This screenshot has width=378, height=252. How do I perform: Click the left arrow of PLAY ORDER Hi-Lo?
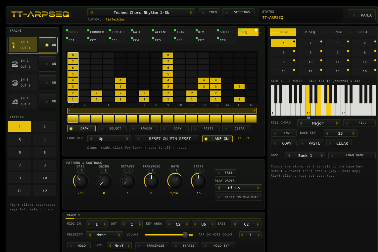point(219,188)
